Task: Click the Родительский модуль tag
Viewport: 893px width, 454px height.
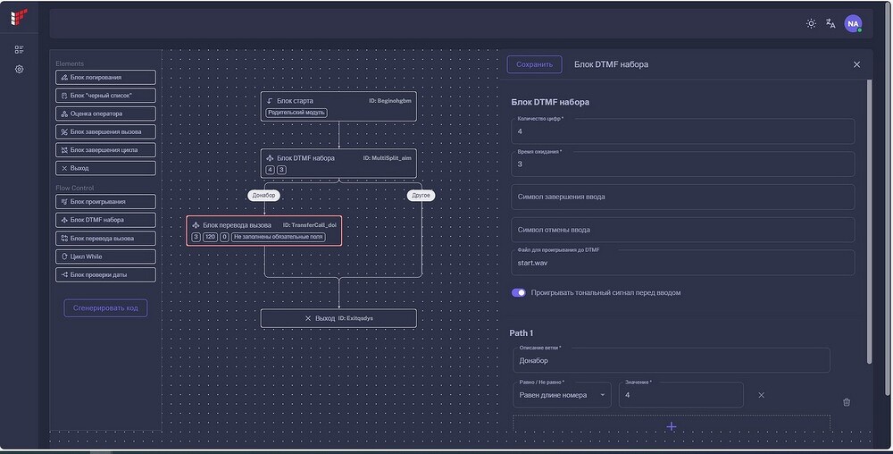Action: point(296,113)
